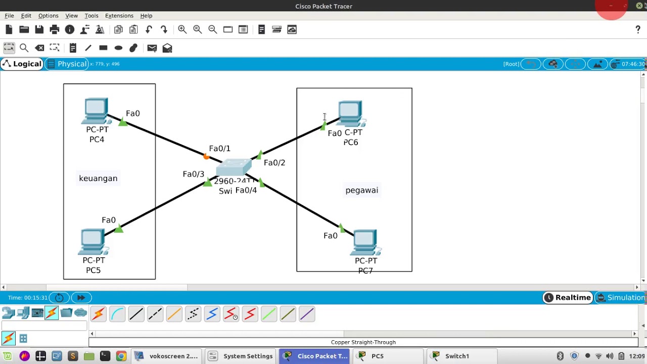The height and width of the screenshot is (364, 647).
Task: Select the Connections category lightning icon
Action: [52, 313]
